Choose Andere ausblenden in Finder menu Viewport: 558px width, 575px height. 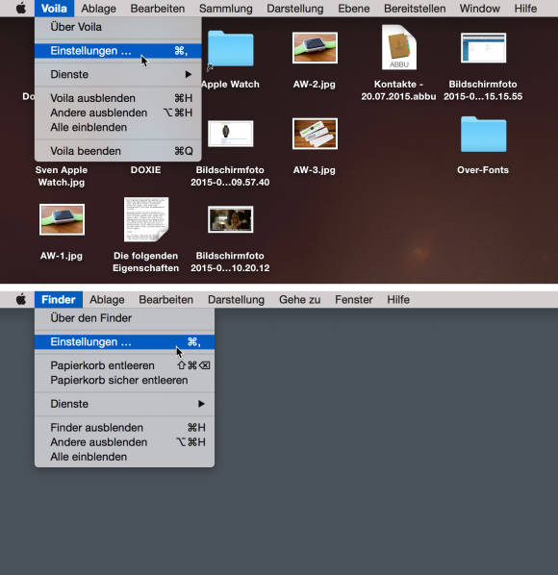(x=125, y=442)
